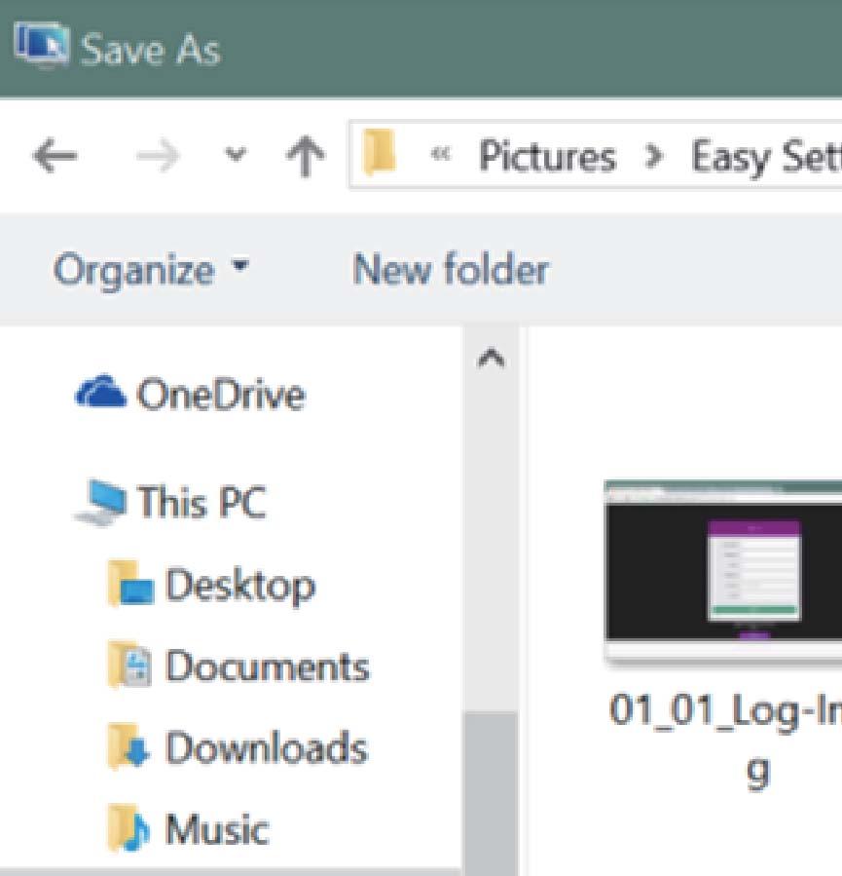Viewport: 842px width, 876px height.
Task: Select Pictures in the address path
Action: tap(547, 157)
